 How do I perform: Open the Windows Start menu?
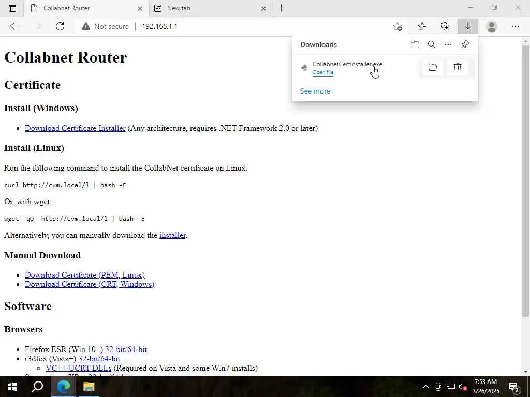[x=12, y=387]
